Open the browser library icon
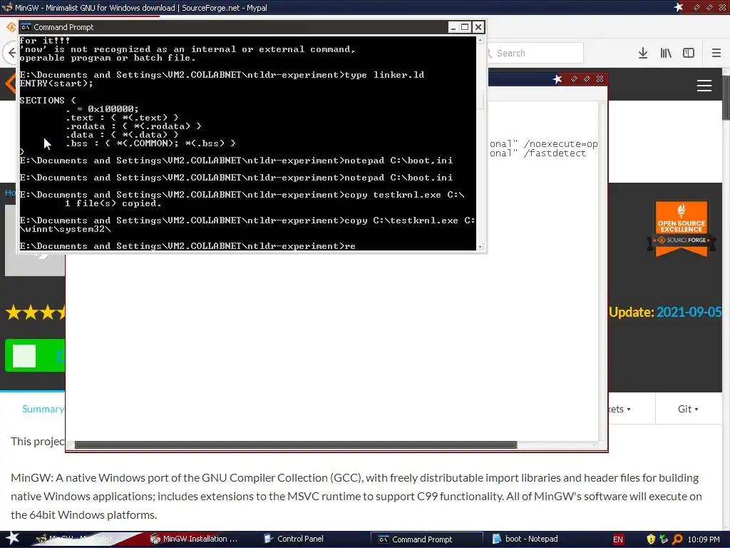The height and width of the screenshot is (548, 730). (x=666, y=53)
